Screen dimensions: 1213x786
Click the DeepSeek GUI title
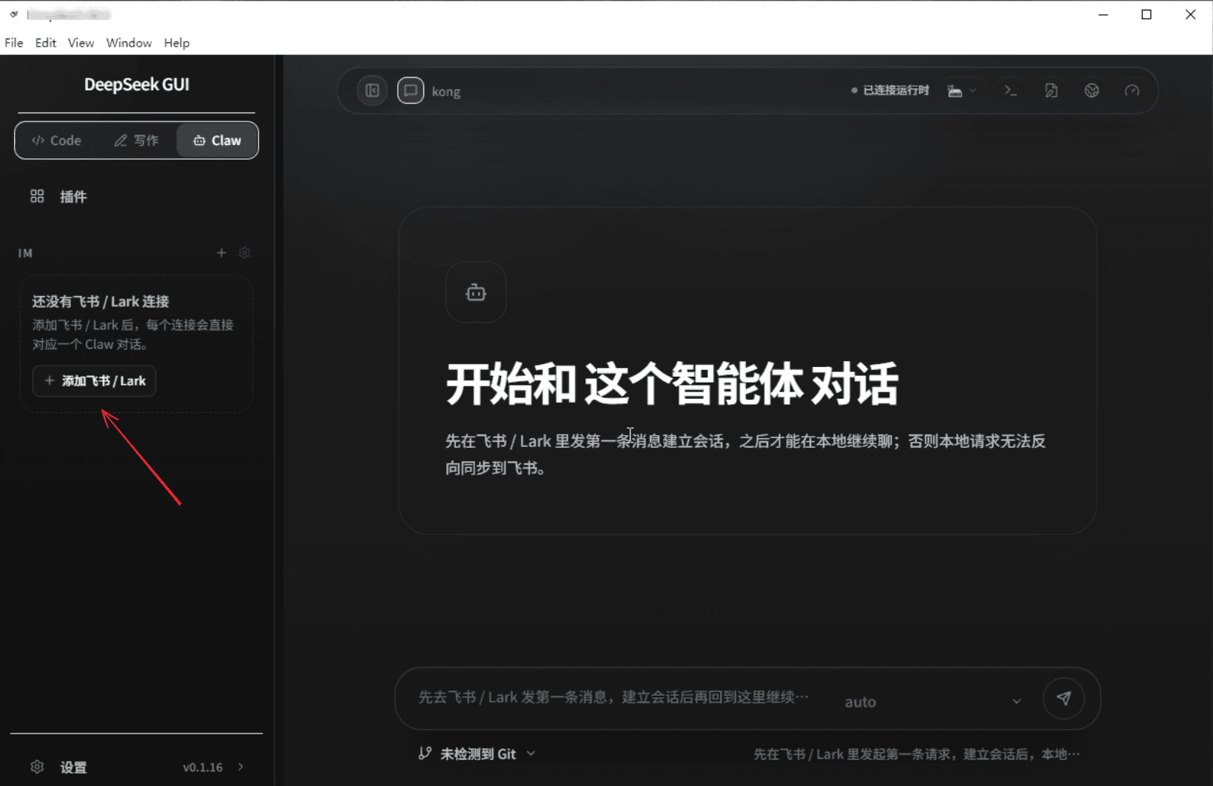(137, 84)
